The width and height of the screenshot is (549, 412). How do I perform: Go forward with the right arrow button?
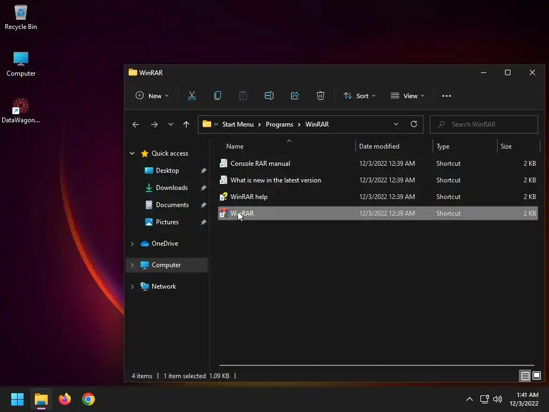154,124
